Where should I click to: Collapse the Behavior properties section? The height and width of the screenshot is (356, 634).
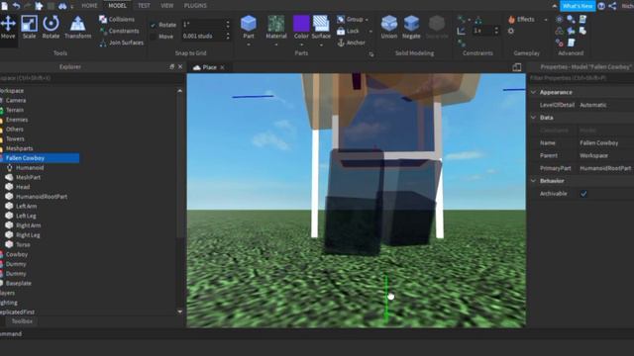[x=534, y=181]
